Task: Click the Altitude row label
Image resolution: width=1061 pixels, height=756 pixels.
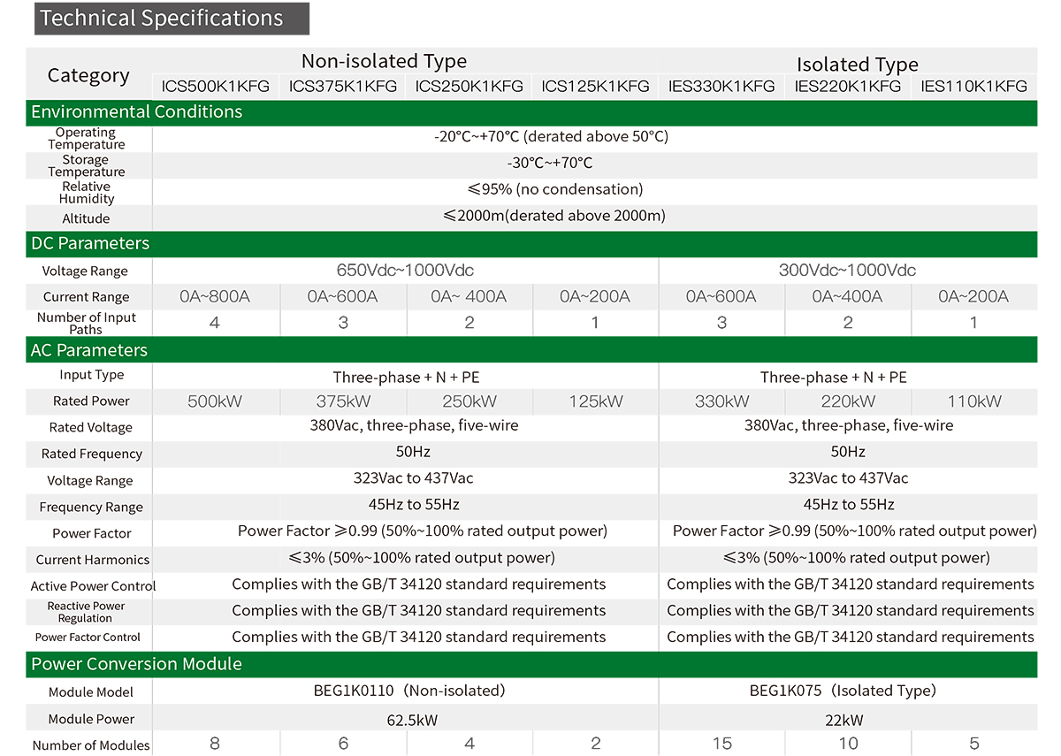Action: click(86, 218)
